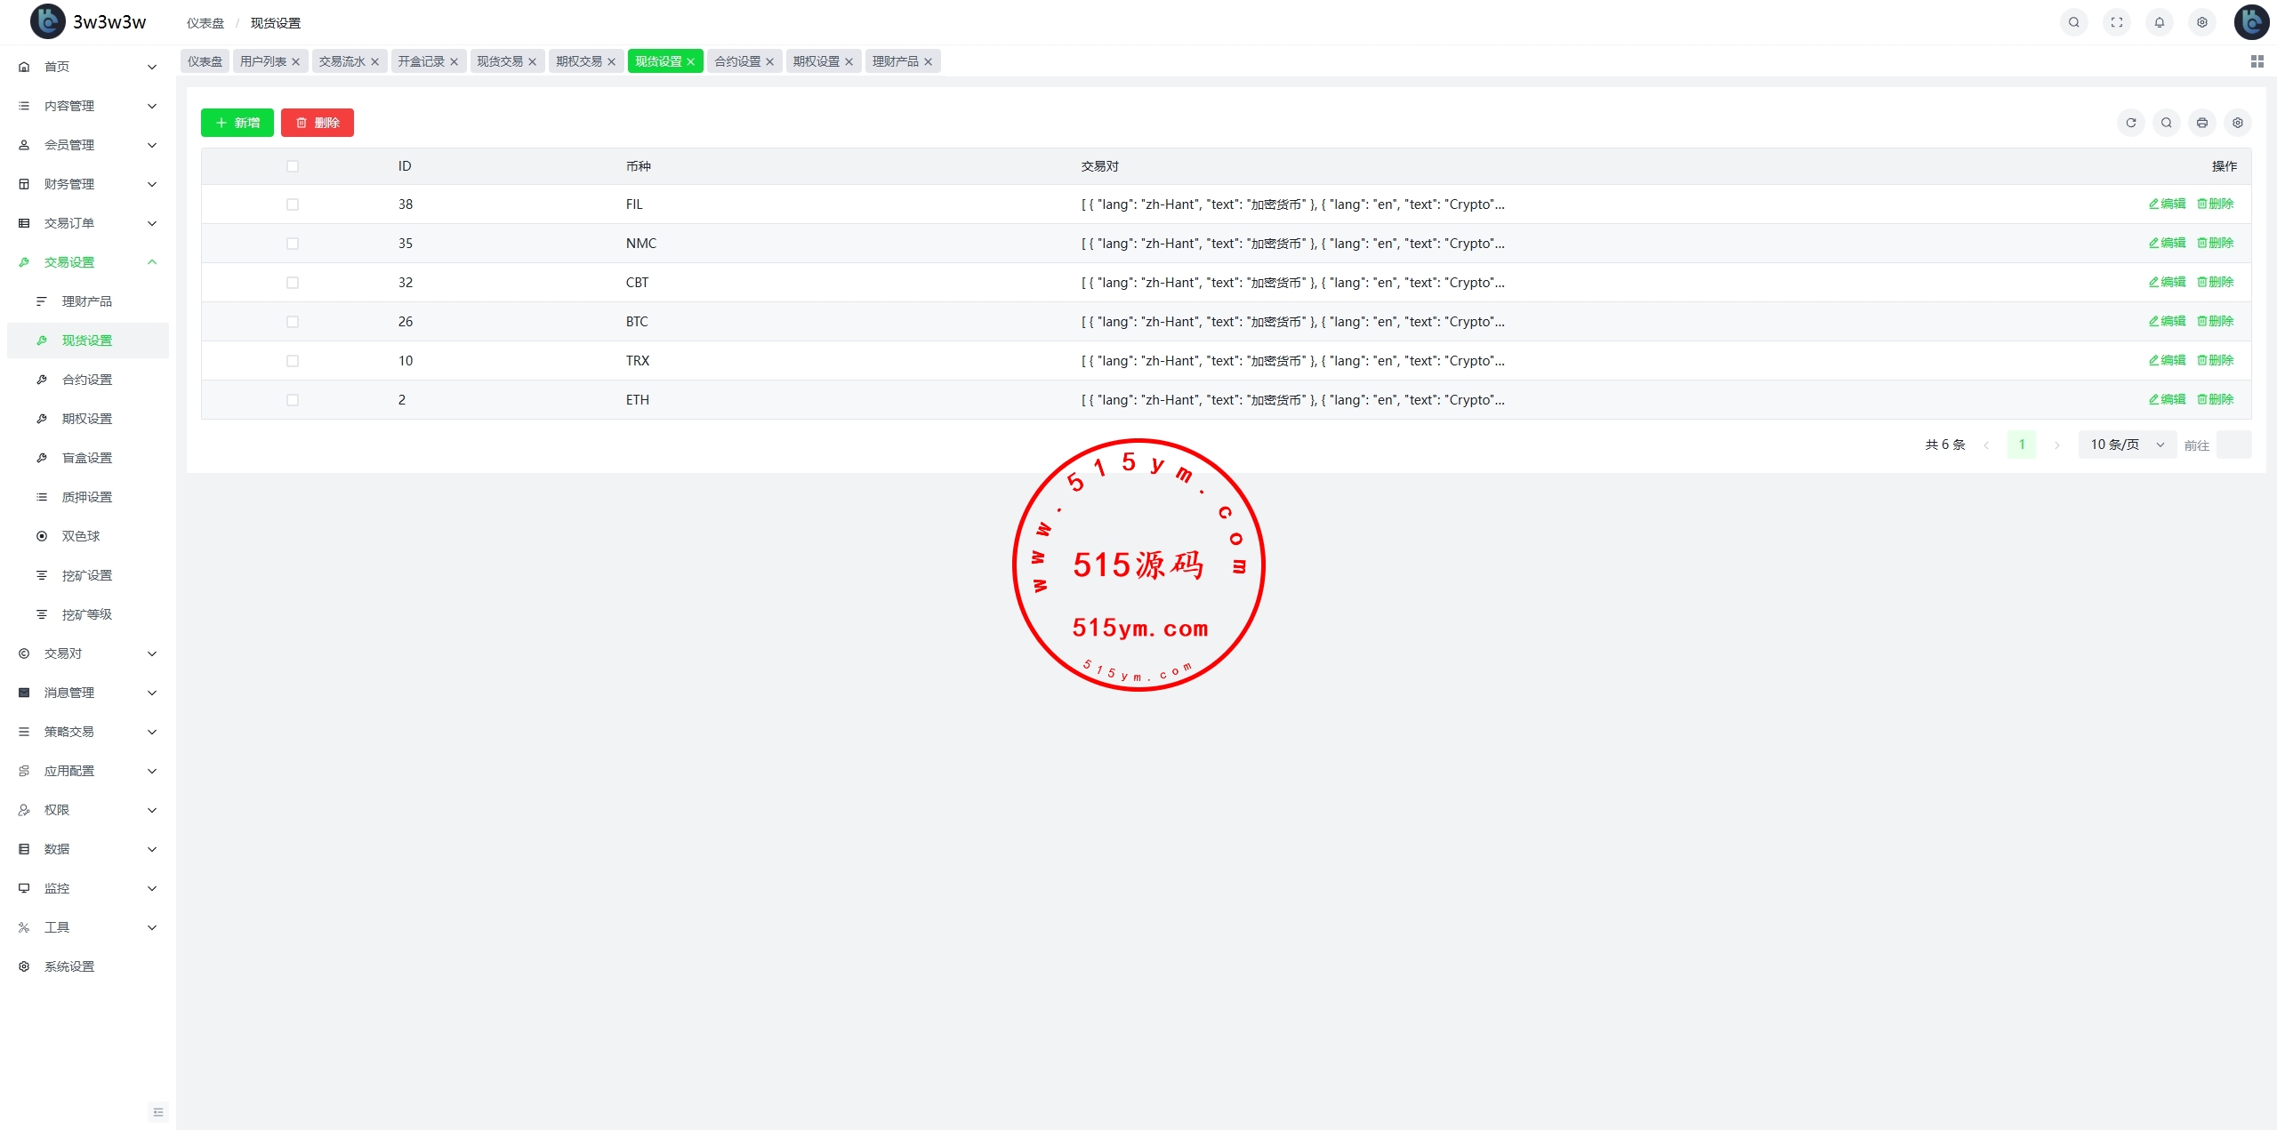
Task: Toggle the select-all header checkbox
Action: 293,166
